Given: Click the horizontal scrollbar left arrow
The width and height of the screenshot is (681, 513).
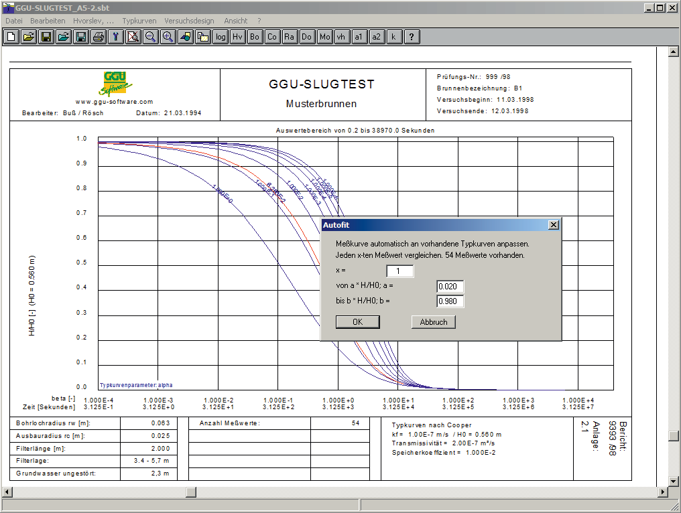Looking at the screenshot, I should (x=7, y=492).
